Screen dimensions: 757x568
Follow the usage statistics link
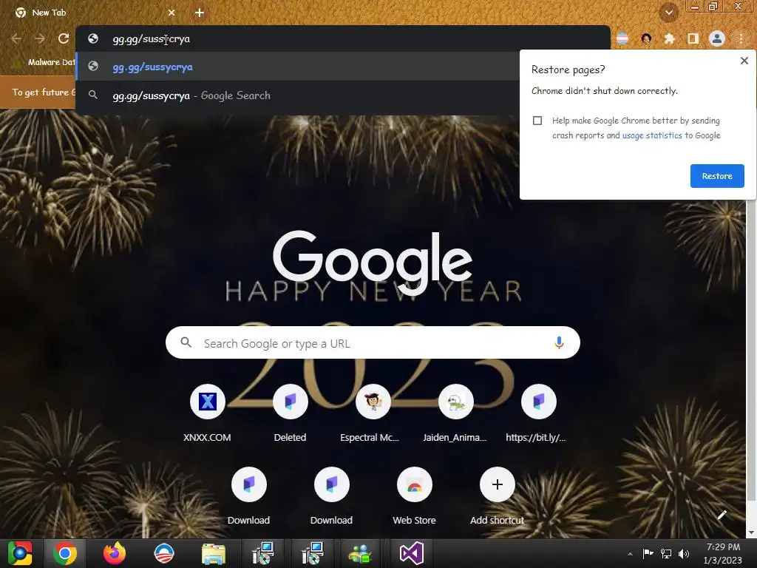tap(652, 135)
